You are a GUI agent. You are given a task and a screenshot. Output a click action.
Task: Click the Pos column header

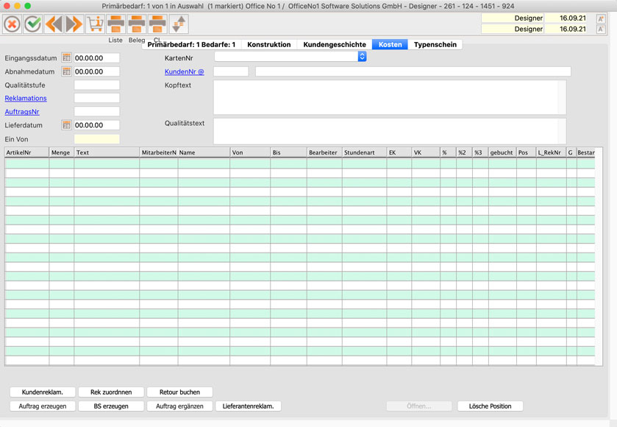pos(526,152)
